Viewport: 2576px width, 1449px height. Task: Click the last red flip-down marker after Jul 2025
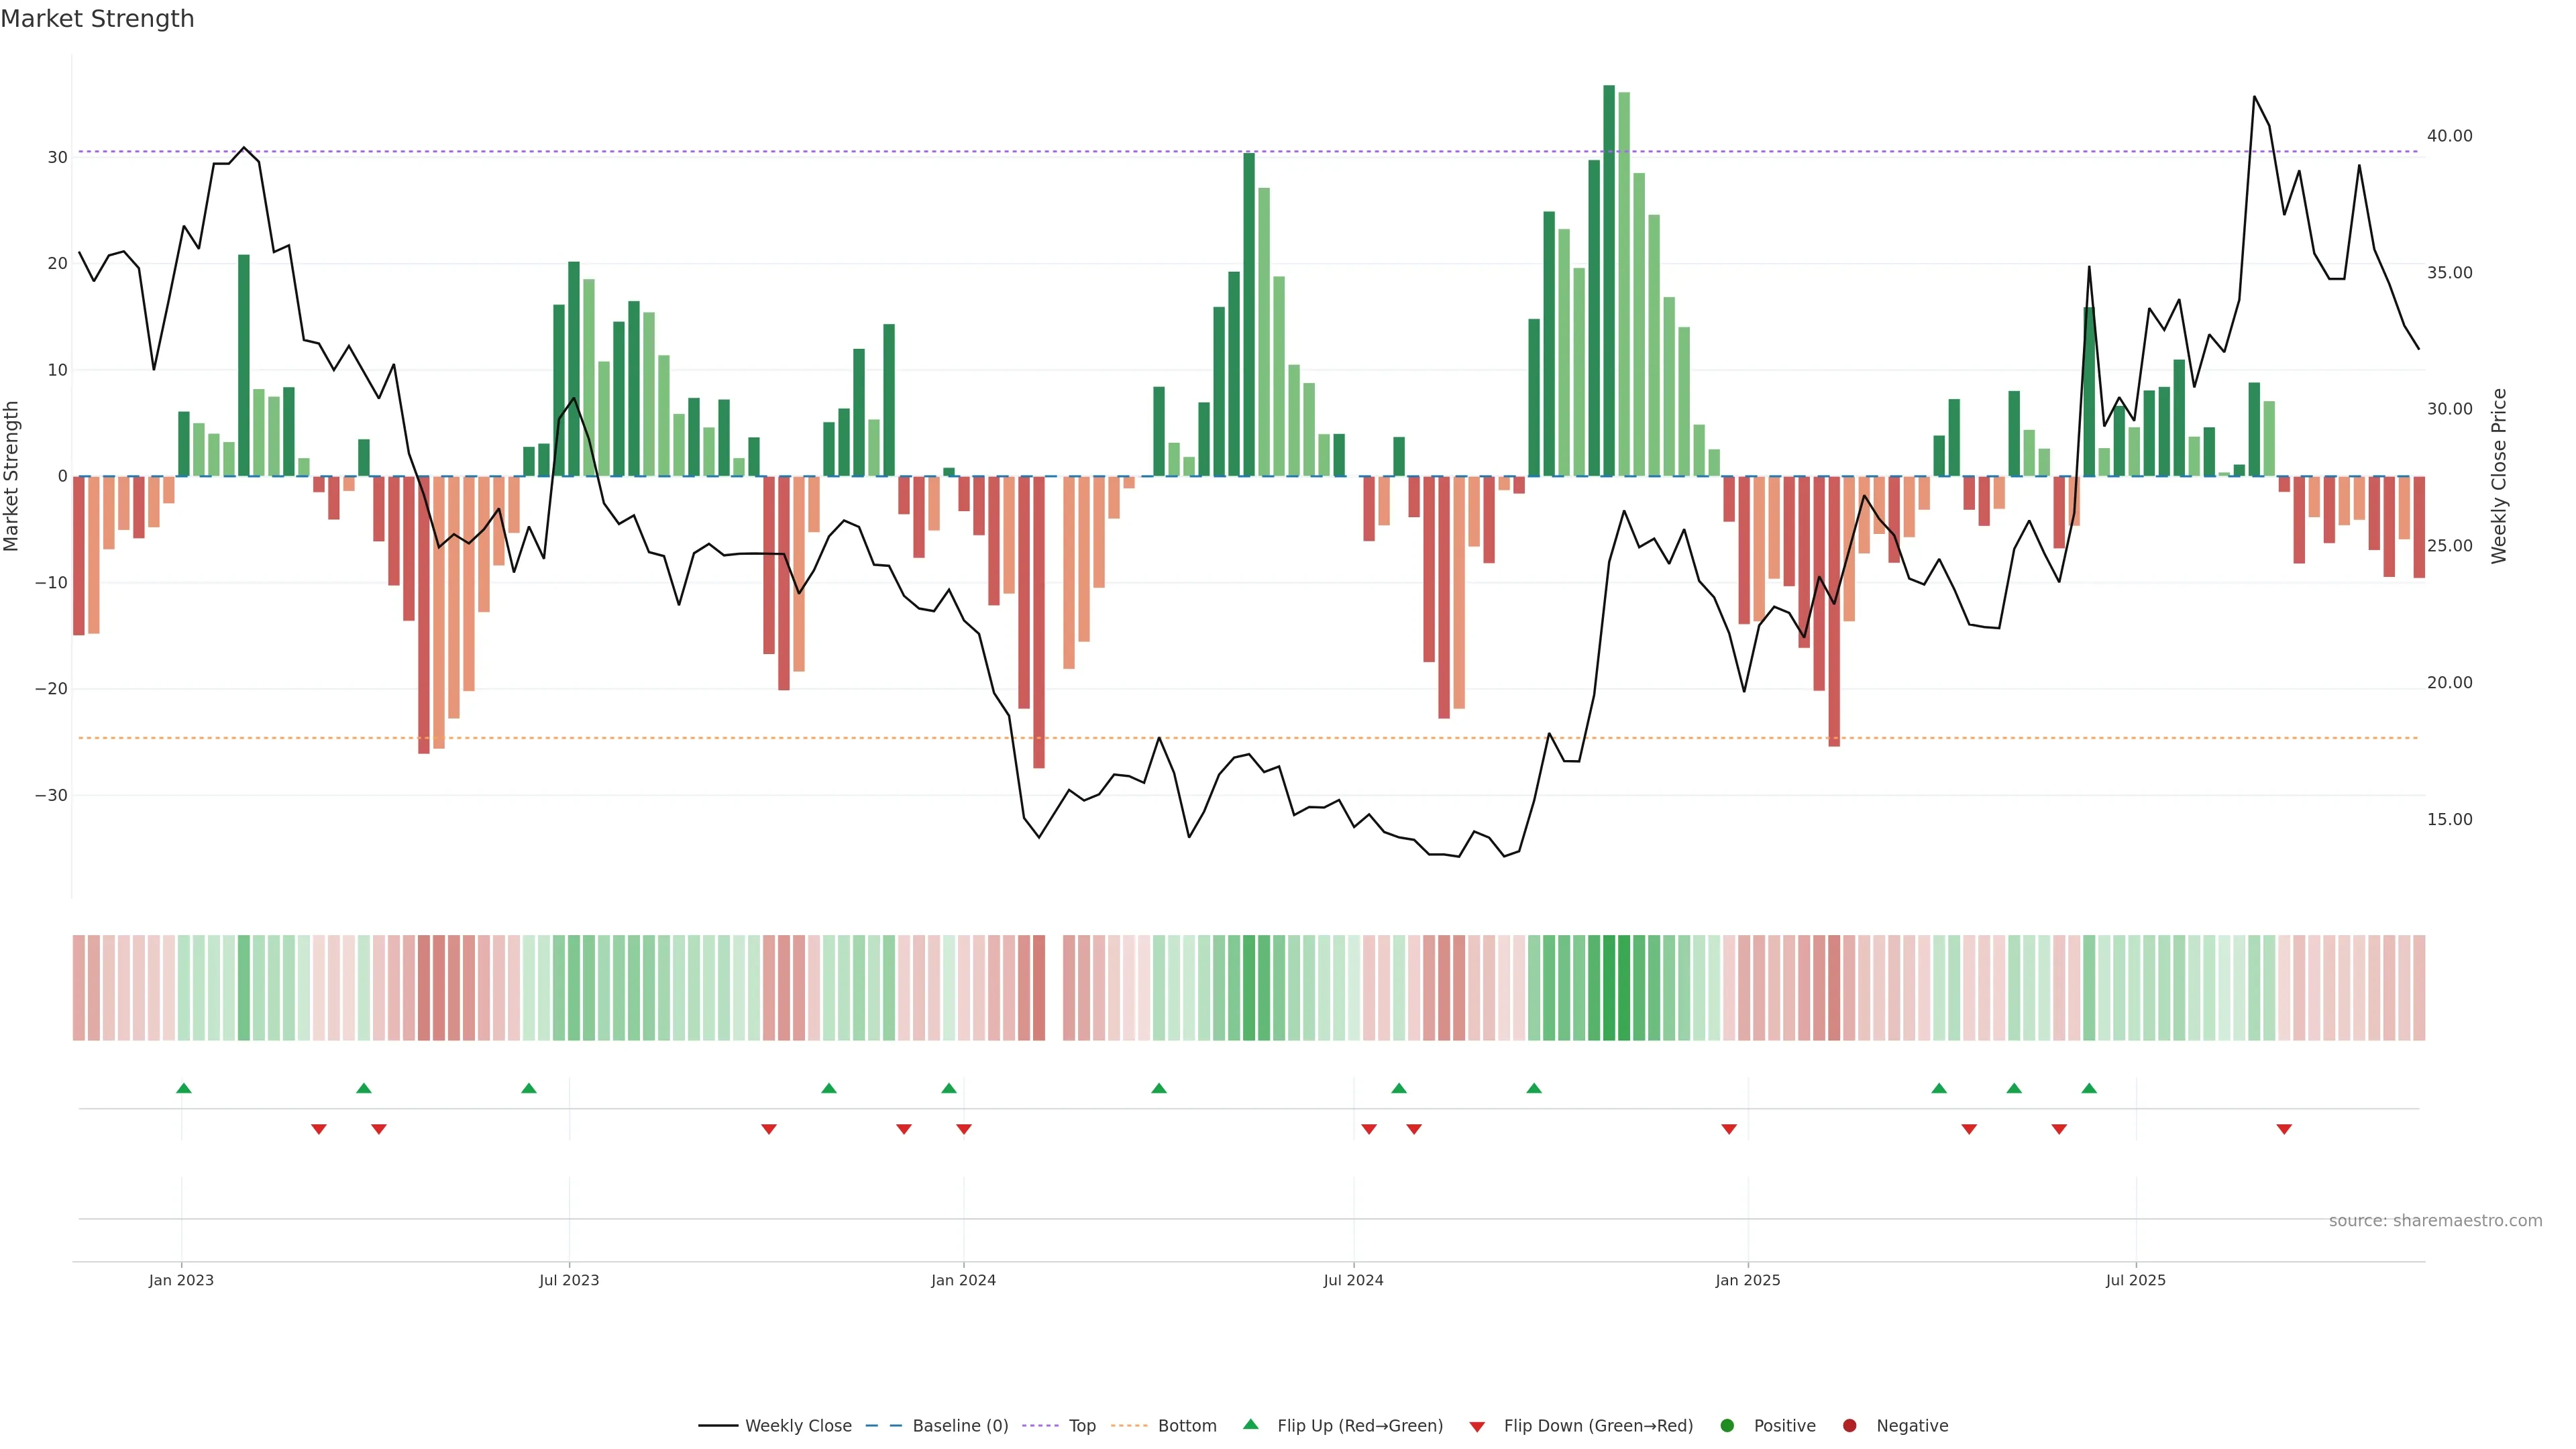(2284, 1129)
